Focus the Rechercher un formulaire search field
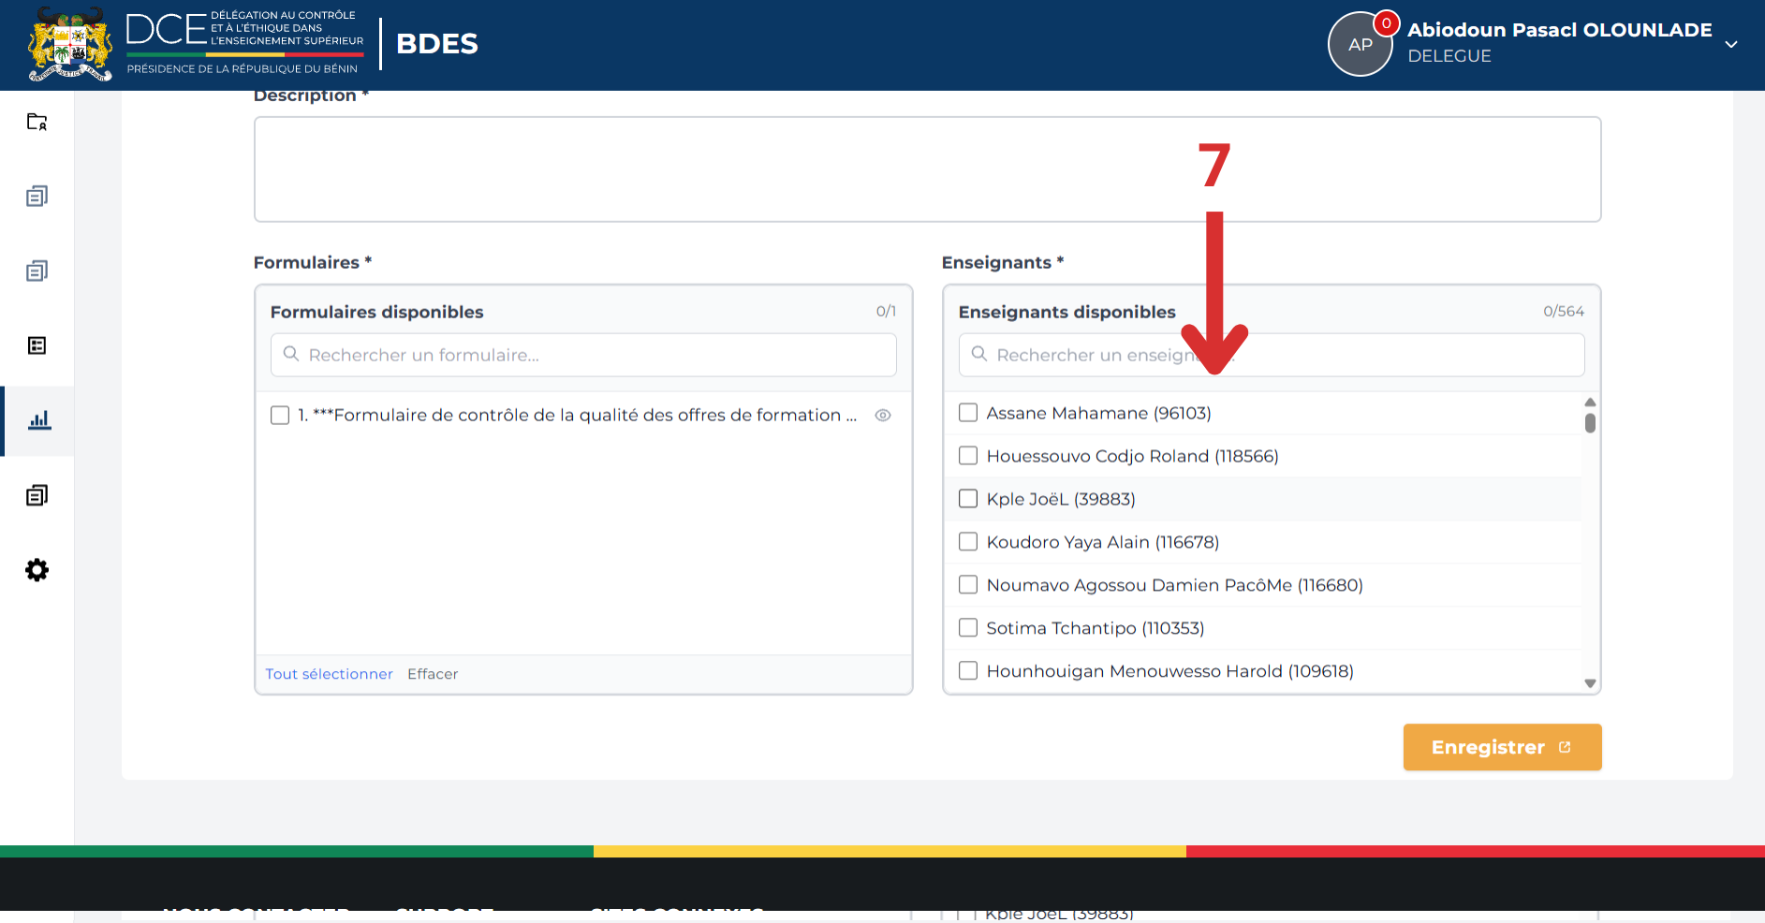 (x=583, y=355)
